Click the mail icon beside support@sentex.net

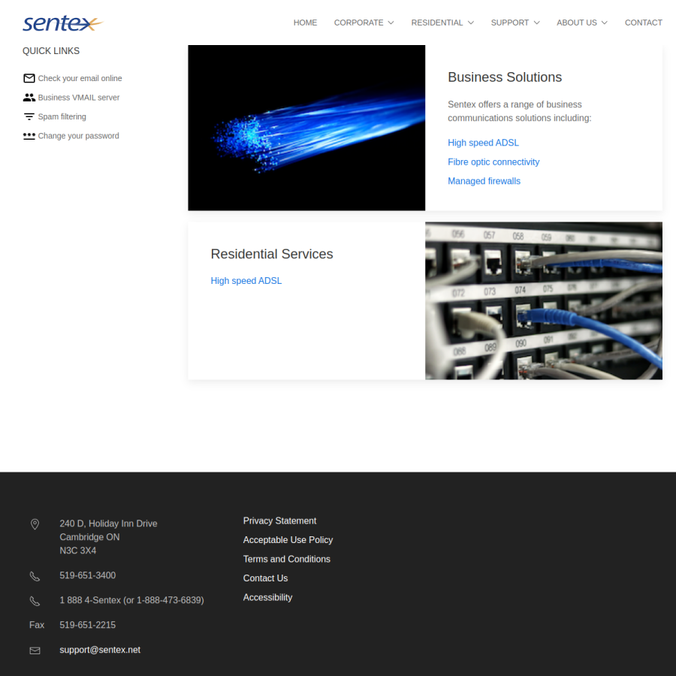(x=35, y=650)
